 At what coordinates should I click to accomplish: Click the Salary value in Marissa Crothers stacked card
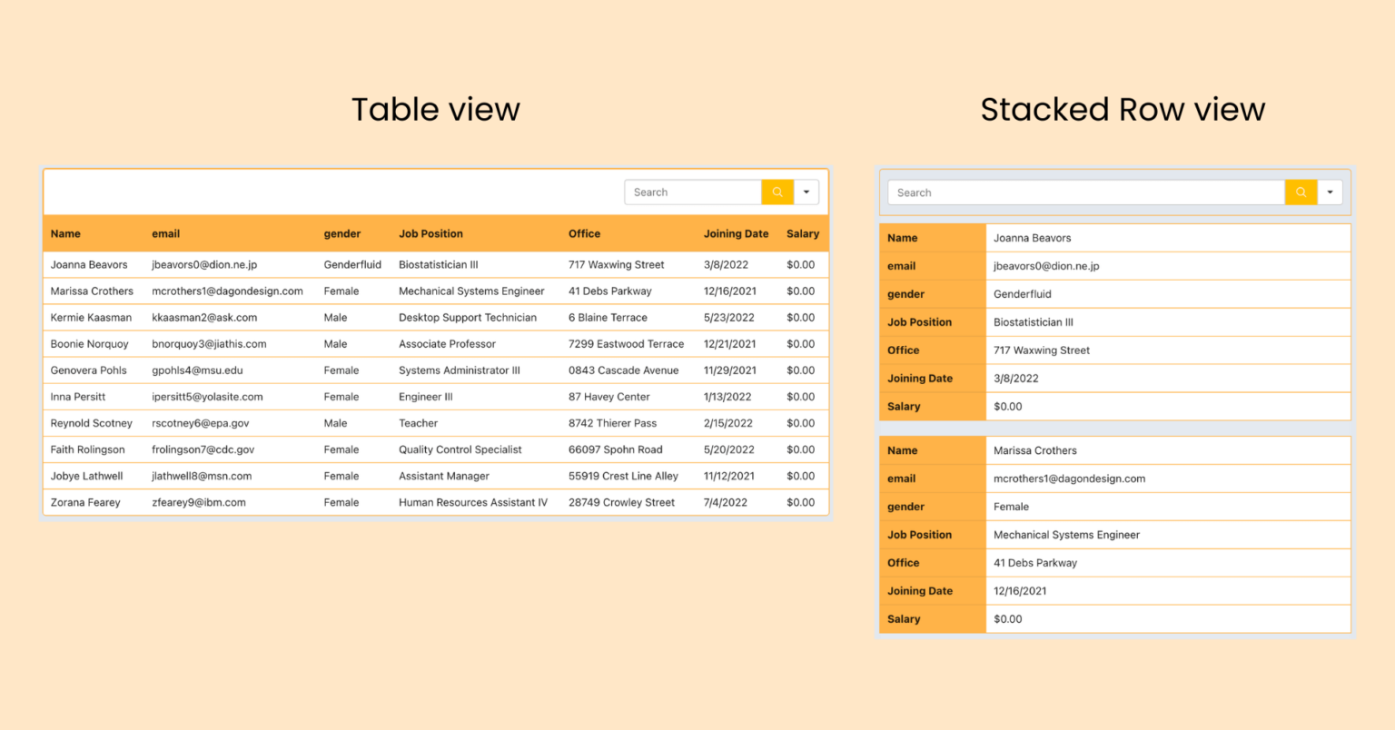click(x=1008, y=618)
